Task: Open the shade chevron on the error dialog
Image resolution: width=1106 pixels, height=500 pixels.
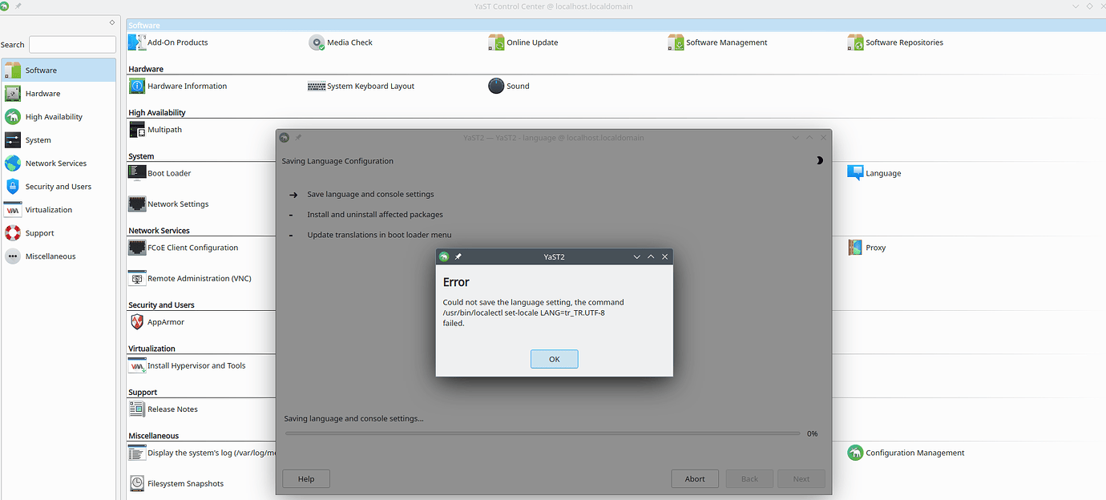Action: click(636, 256)
